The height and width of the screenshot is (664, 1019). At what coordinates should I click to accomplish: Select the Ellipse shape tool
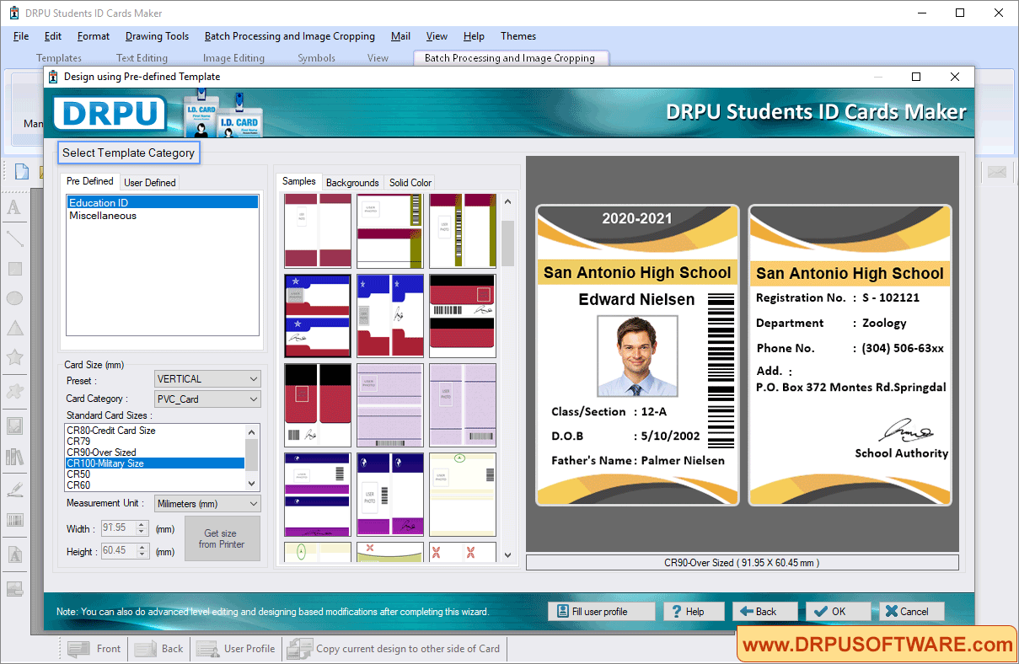(14, 298)
